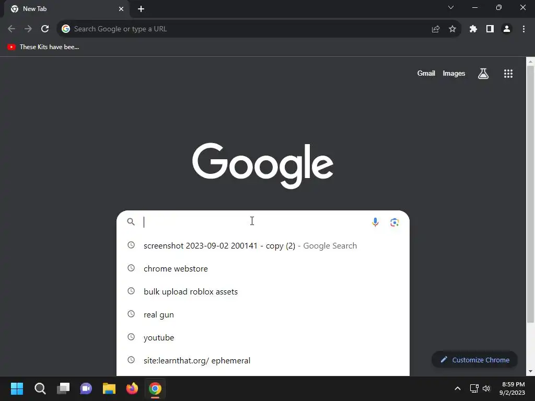Image resolution: width=535 pixels, height=401 pixels.
Task: Open the Images link
Action: click(454, 73)
